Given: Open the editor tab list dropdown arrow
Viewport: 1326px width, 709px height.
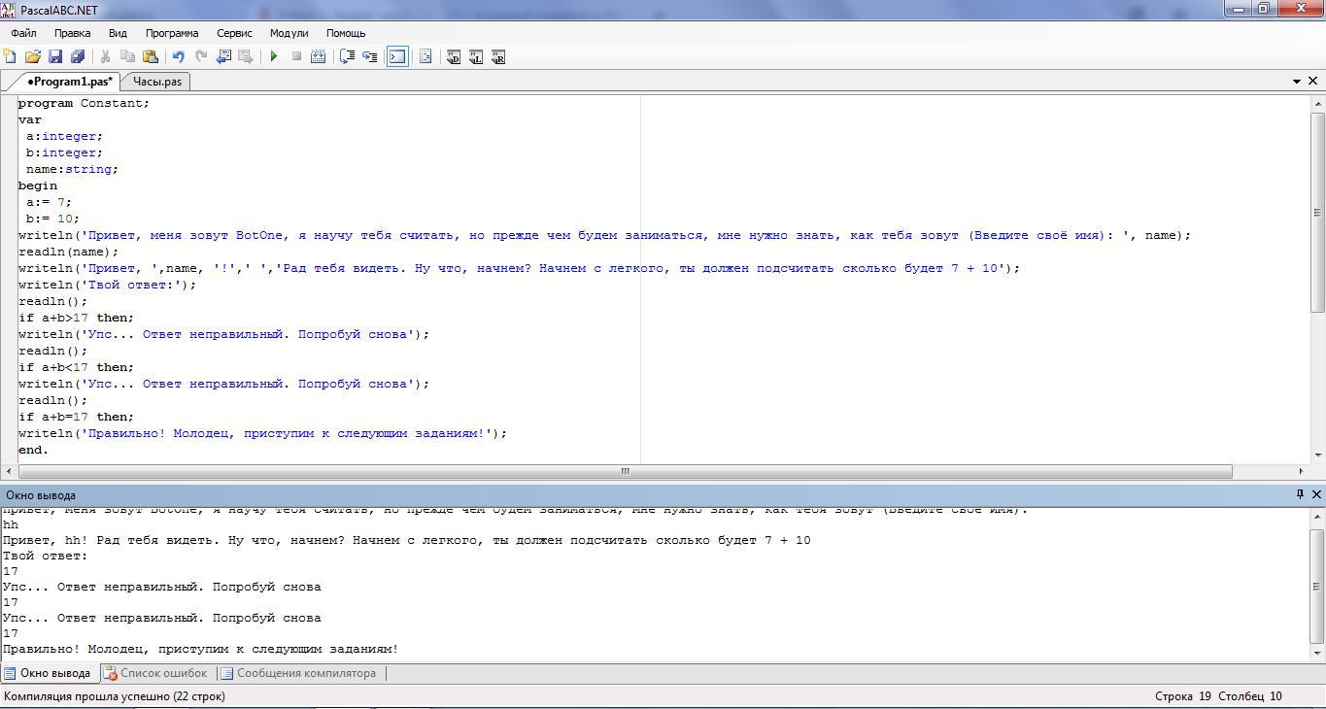Looking at the screenshot, I should pos(1297,82).
